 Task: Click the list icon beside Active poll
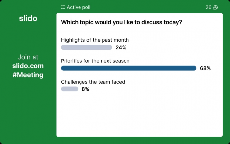pos(63,7)
